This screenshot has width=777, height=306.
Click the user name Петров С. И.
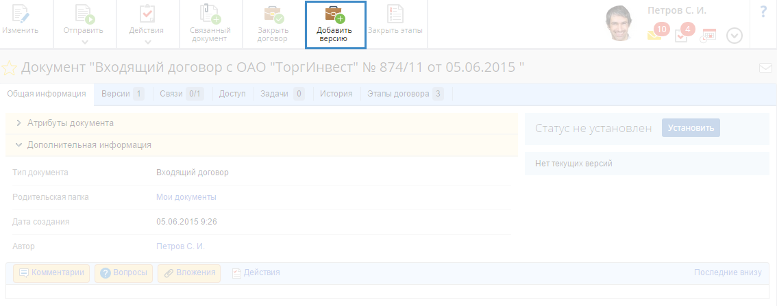(x=677, y=10)
